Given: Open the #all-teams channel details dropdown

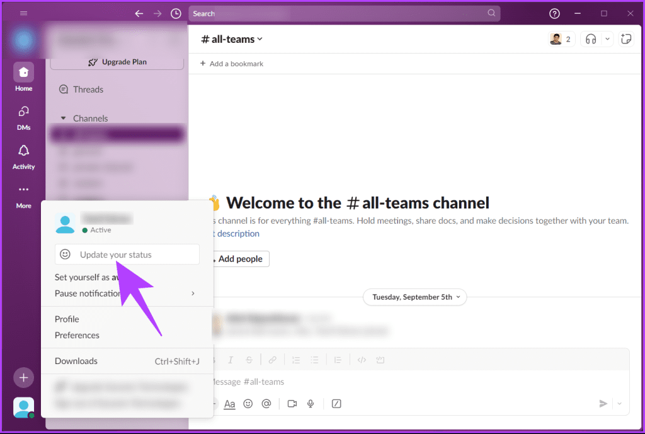Looking at the screenshot, I should pos(231,38).
